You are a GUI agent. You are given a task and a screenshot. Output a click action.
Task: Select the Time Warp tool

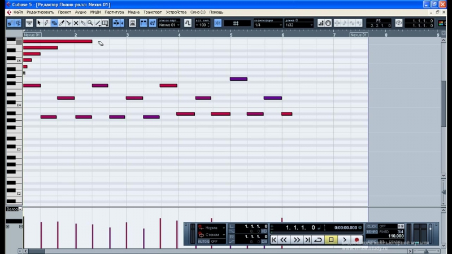click(x=105, y=23)
